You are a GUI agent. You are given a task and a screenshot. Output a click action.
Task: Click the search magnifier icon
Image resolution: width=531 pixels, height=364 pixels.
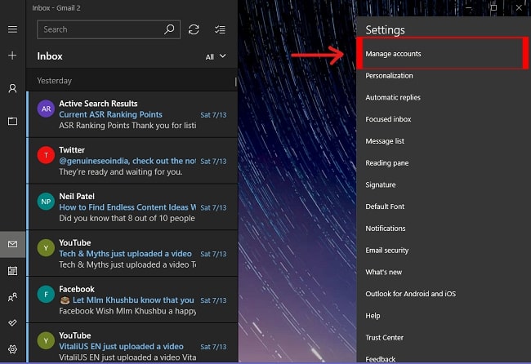169,29
